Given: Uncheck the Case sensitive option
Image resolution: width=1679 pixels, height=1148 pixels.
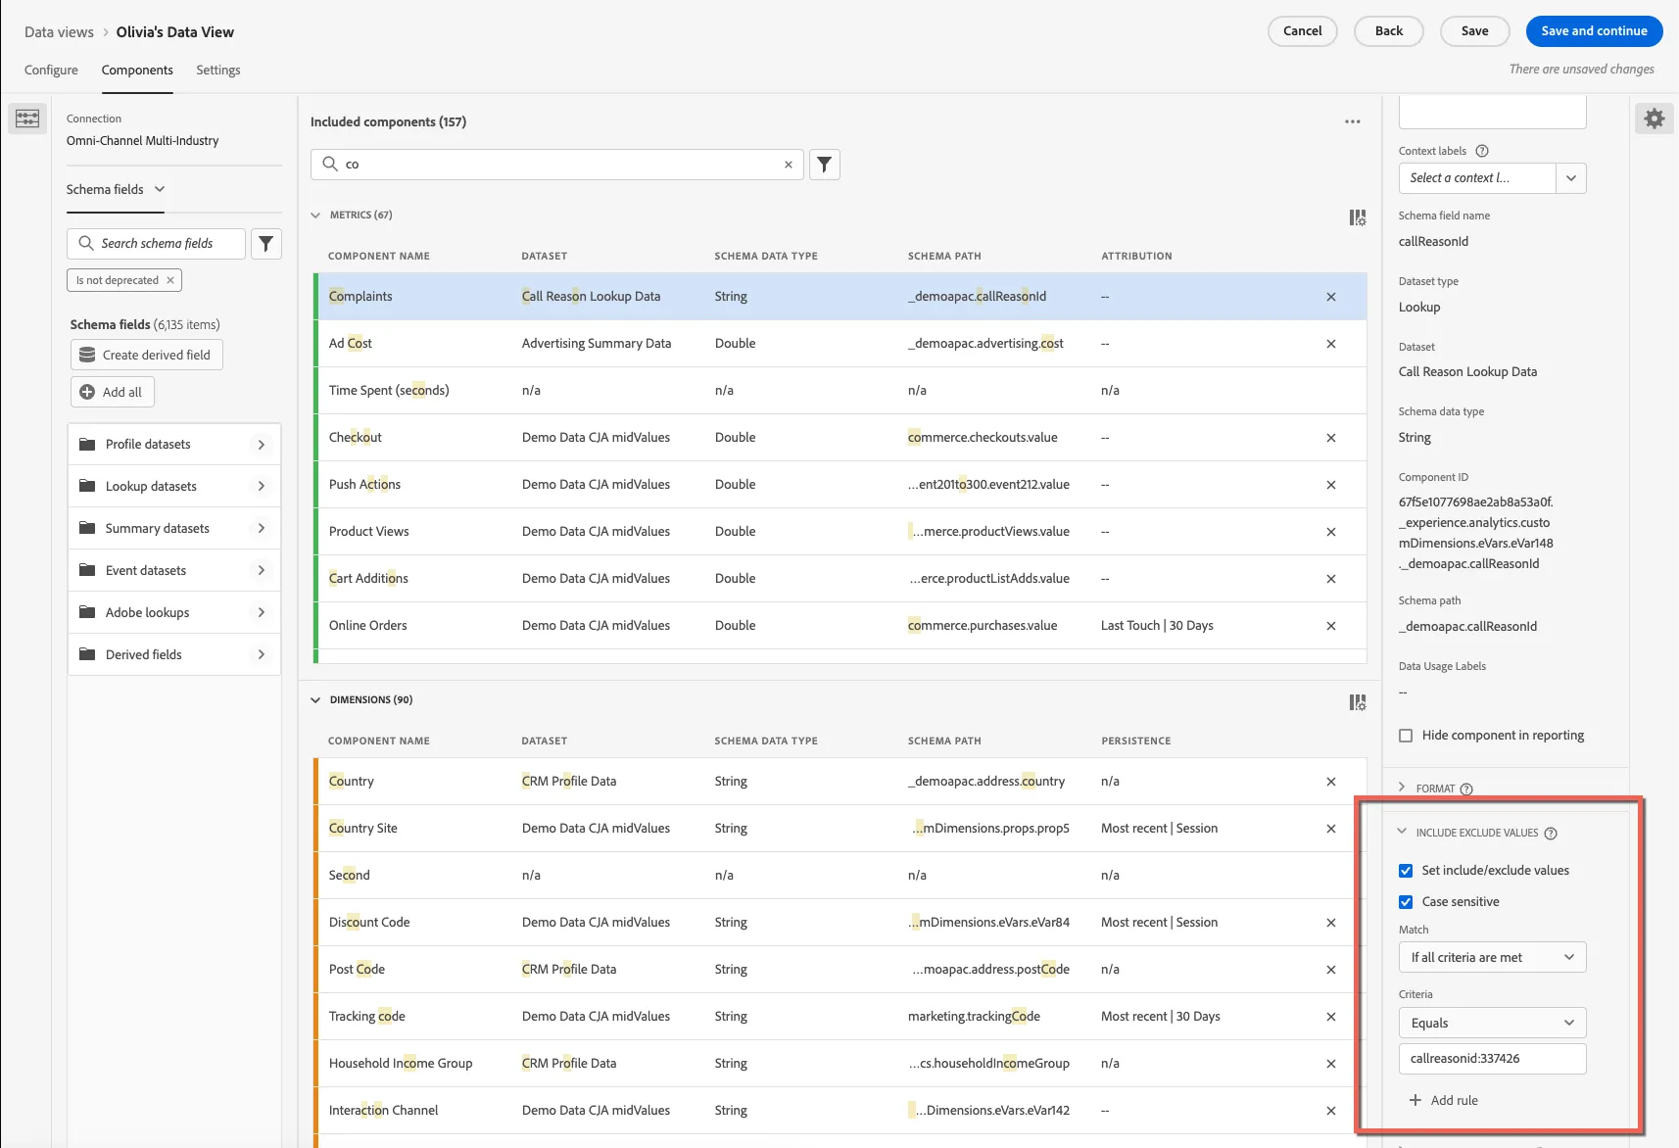Looking at the screenshot, I should [1406, 902].
